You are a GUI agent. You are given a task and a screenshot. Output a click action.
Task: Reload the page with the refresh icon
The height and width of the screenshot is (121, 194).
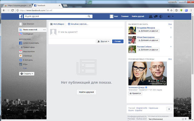point(12,10)
